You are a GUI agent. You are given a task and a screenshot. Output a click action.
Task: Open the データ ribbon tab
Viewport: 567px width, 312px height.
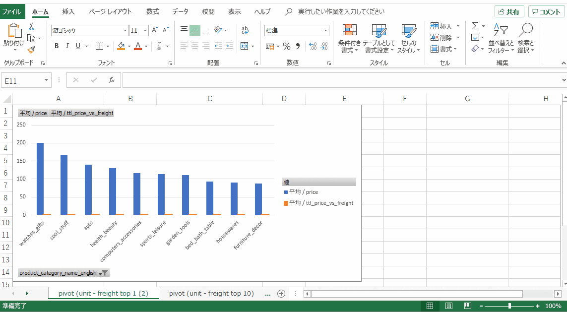(180, 11)
